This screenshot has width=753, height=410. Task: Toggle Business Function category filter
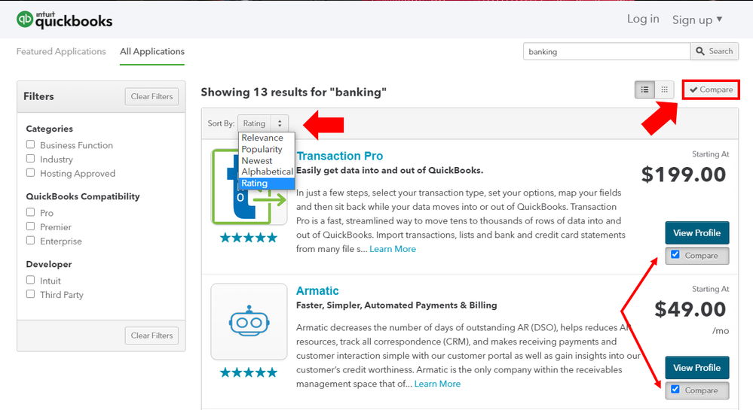[x=31, y=144]
